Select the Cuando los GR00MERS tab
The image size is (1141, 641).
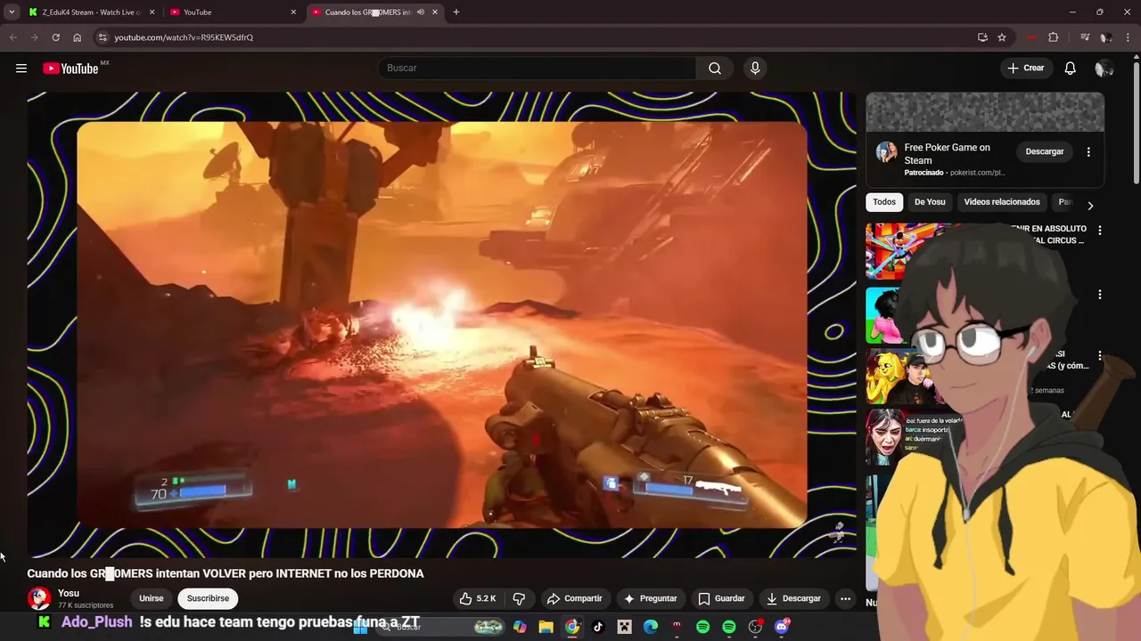pyautogui.click(x=374, y=12)
